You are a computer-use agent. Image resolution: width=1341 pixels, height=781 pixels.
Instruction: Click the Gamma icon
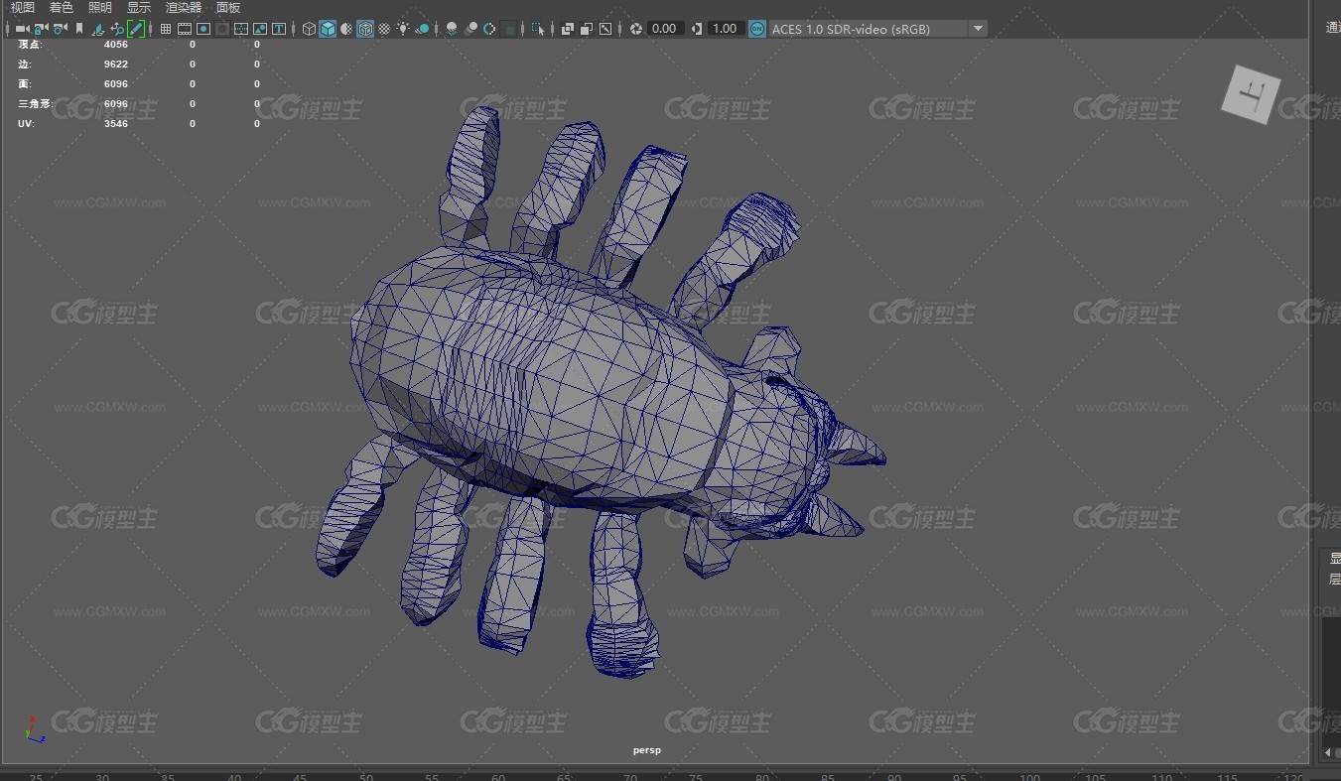[697, 29]
